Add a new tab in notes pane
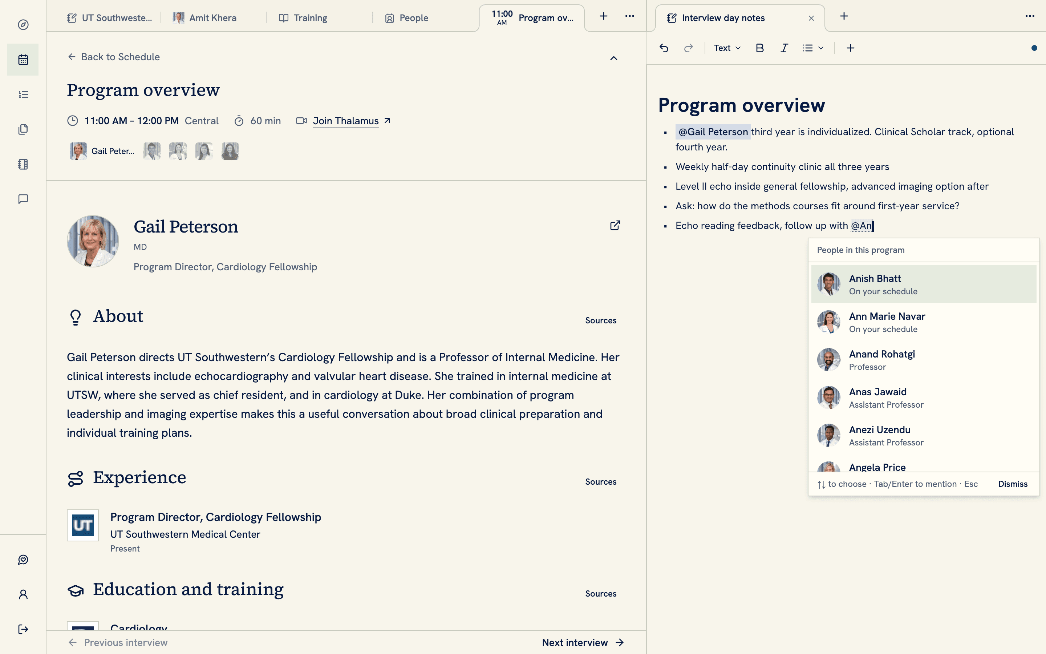 (x=844, y=16)
